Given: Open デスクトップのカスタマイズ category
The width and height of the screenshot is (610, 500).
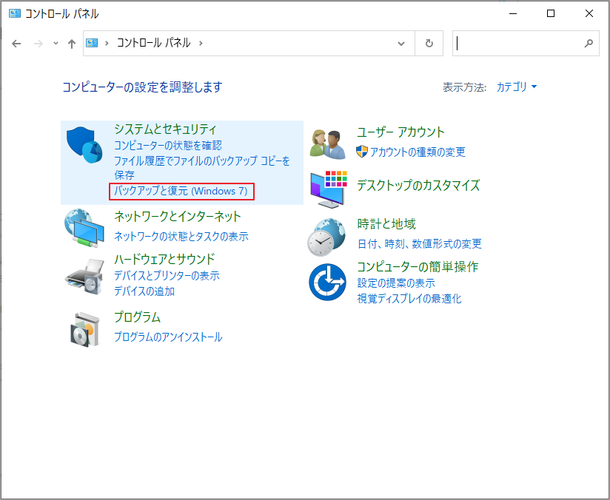Looking at the screenshot, I should coord(418,186).
